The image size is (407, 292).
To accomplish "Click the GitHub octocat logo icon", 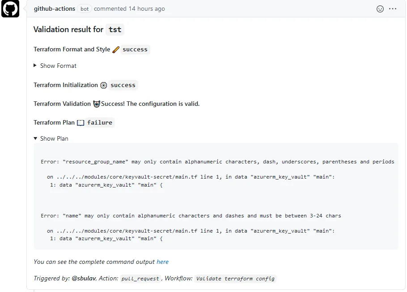I will pos(10,8).
